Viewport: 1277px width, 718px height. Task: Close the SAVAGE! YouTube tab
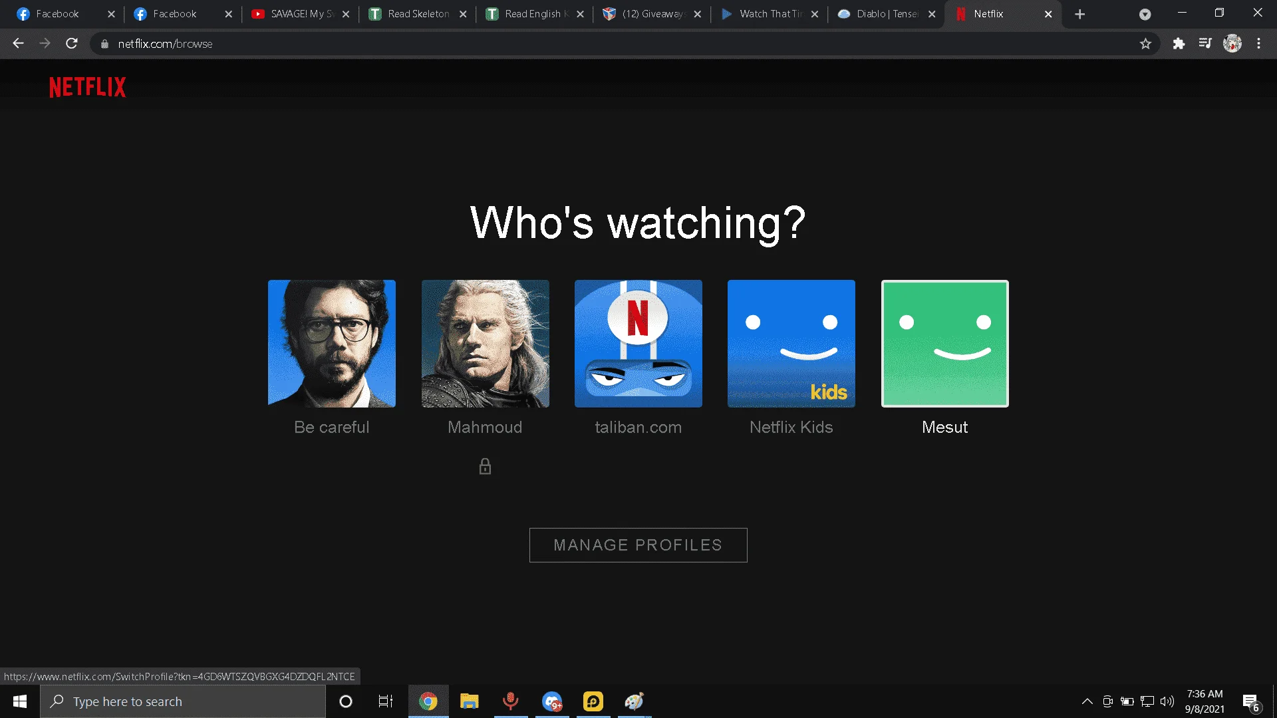click(346, 14)
